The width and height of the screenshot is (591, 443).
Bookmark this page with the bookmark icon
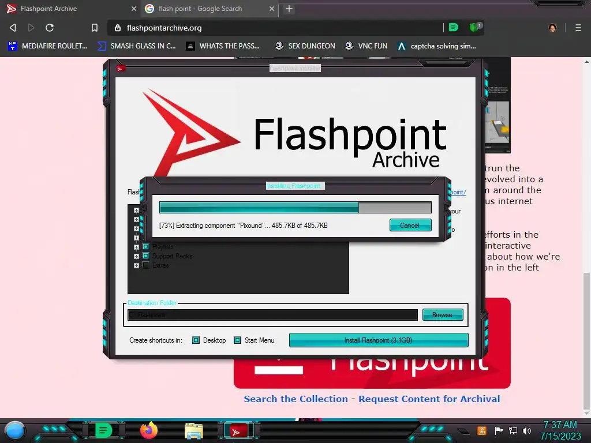(95, 28)
